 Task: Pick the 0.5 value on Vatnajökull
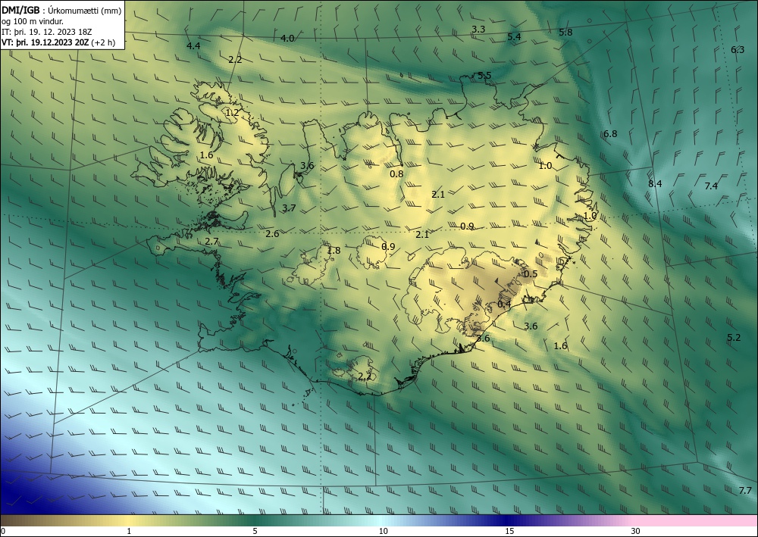[x=531, y=274]
